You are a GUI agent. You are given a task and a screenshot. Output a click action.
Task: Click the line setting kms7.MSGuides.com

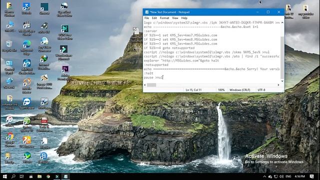click(180, 35)
